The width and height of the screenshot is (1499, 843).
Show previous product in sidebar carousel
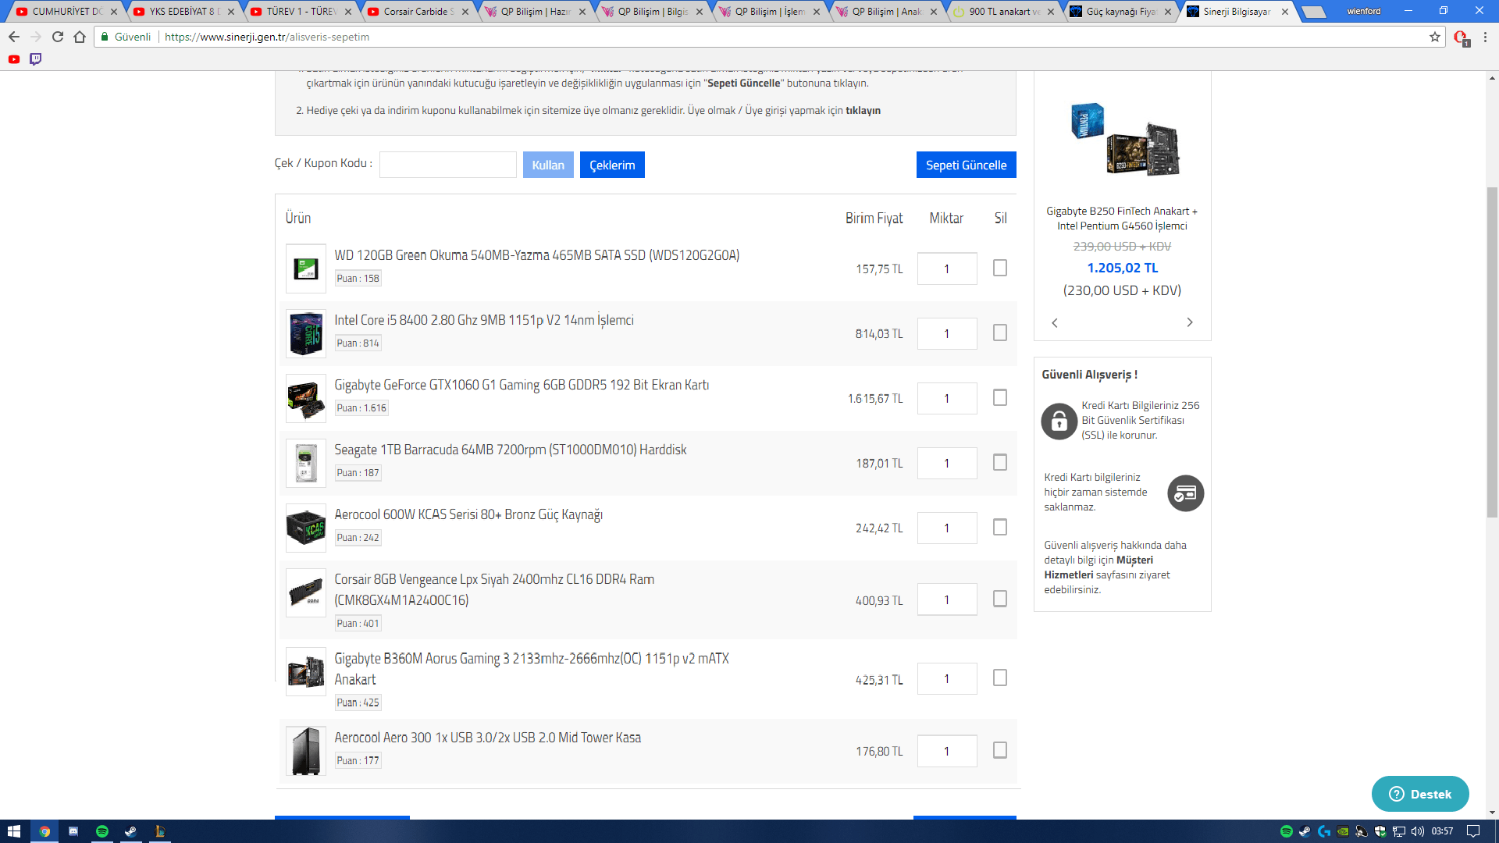[1055, 322]
